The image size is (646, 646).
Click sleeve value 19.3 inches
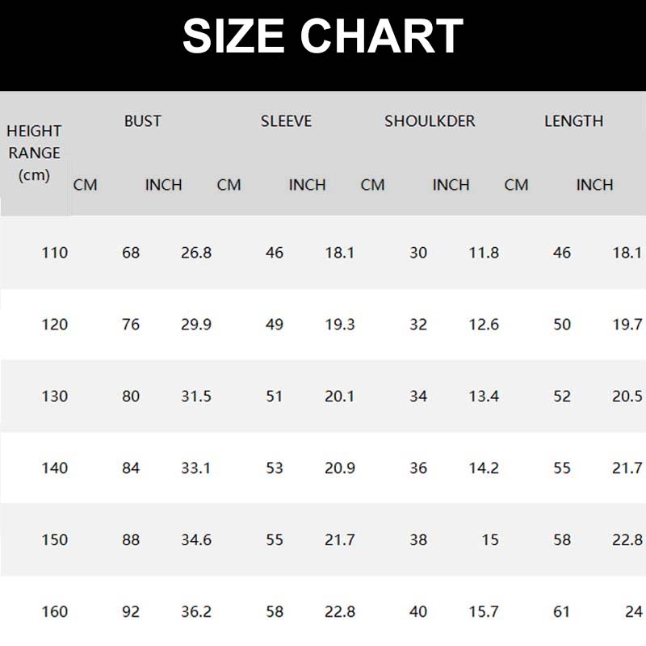(x=340, y=325)
